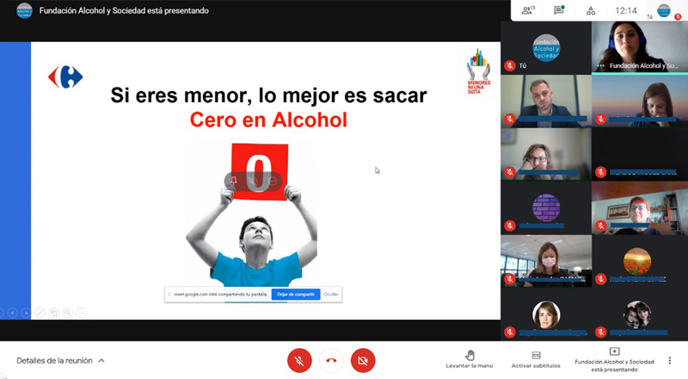This screenshot has width=688, height=379.
Task: Open the 'Fundación Alcohol y Sociedad está presentando' control
Action: pyautogui.click(x=614, y=359)
